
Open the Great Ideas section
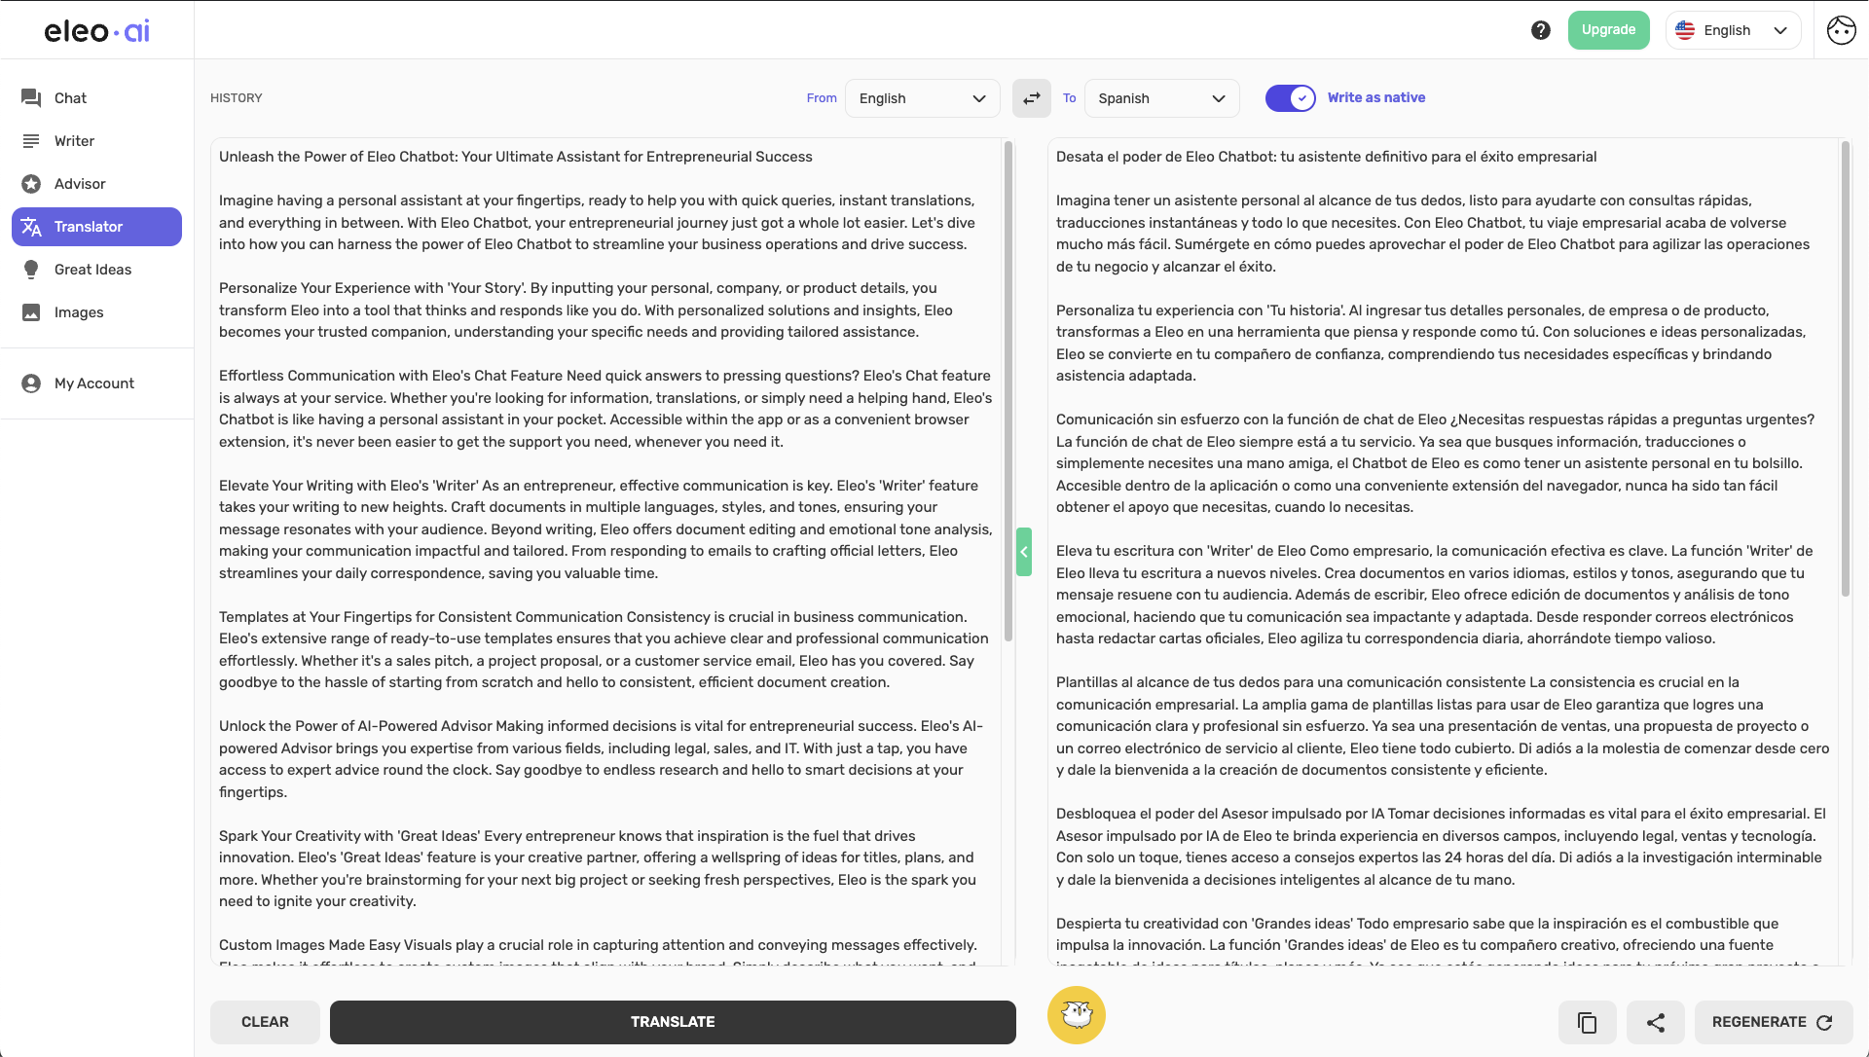click(92, 270)
